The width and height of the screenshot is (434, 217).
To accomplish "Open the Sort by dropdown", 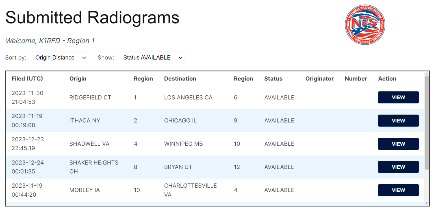I will tap(58, 58).
